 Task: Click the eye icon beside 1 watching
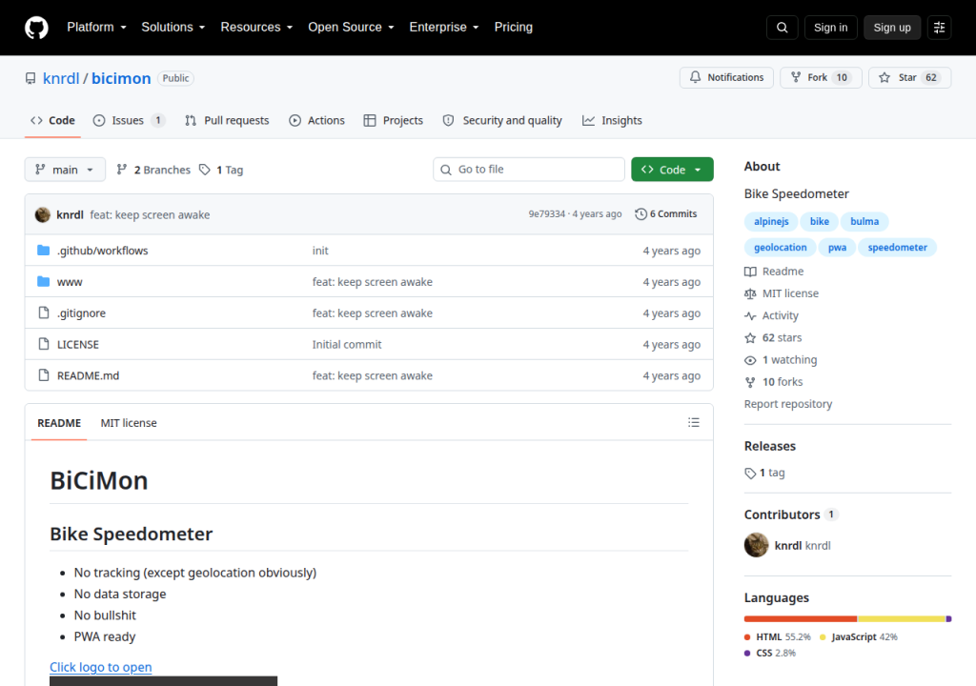750,360
